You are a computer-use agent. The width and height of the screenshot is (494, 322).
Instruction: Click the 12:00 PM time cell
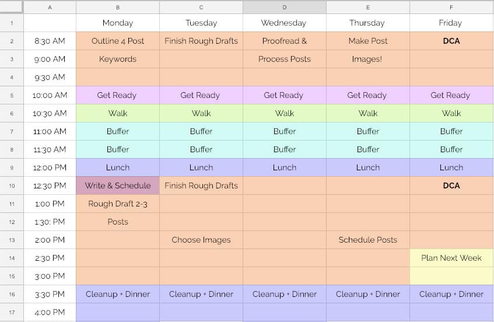tap(50, 167)
